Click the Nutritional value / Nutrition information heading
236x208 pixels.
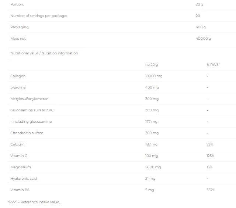point(44,53)
